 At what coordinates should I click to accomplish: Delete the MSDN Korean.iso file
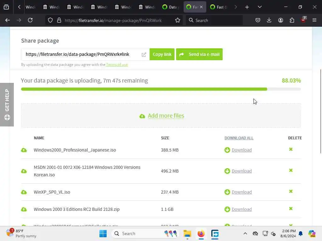291,170
